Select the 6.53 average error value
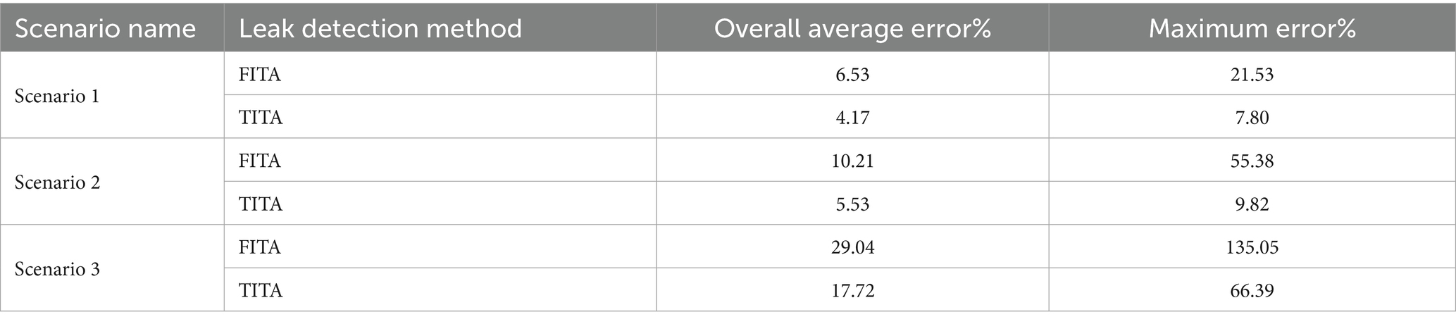The height and width of the screenshot is (324, 1456). (852, 74)
